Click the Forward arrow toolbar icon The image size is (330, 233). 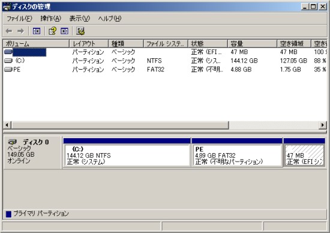(20, 31)
